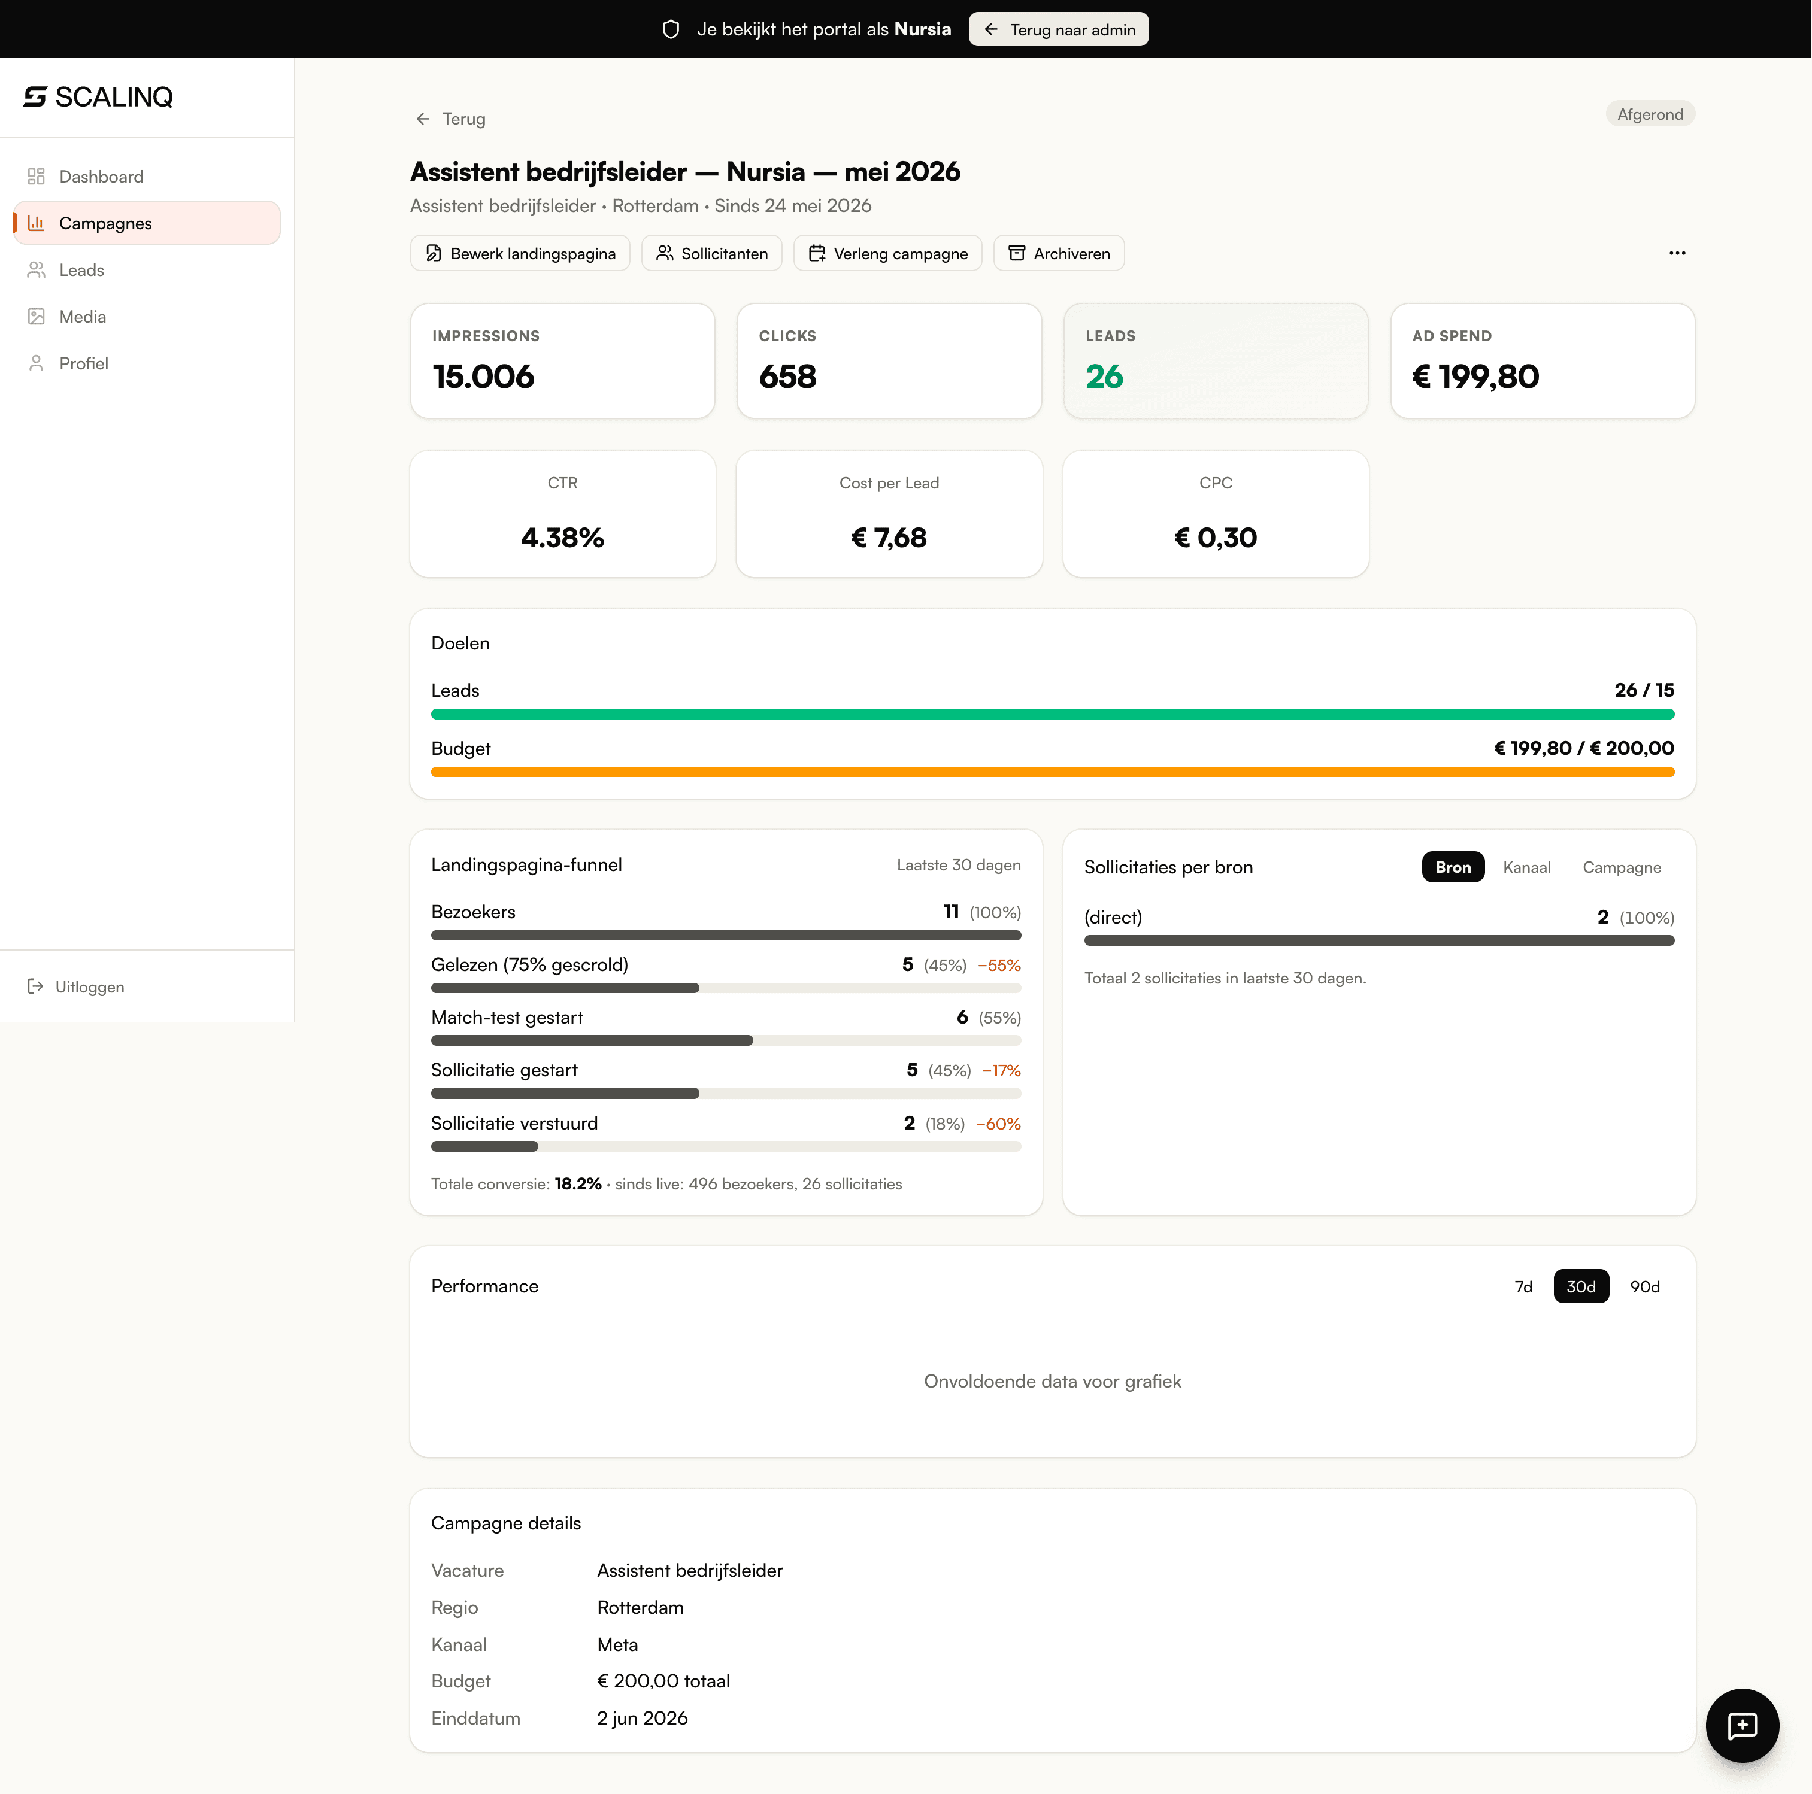
Task: Click the calendar icon on Verleng campagne
Action: coord(817,253)
